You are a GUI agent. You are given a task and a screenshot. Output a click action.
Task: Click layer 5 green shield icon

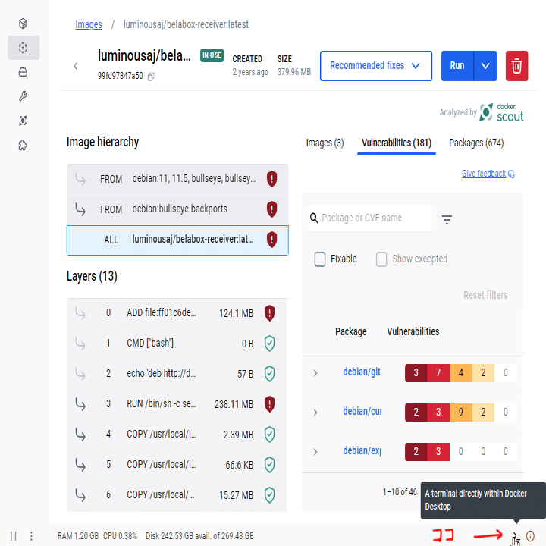pyautogui.click(x=269, y=465)
